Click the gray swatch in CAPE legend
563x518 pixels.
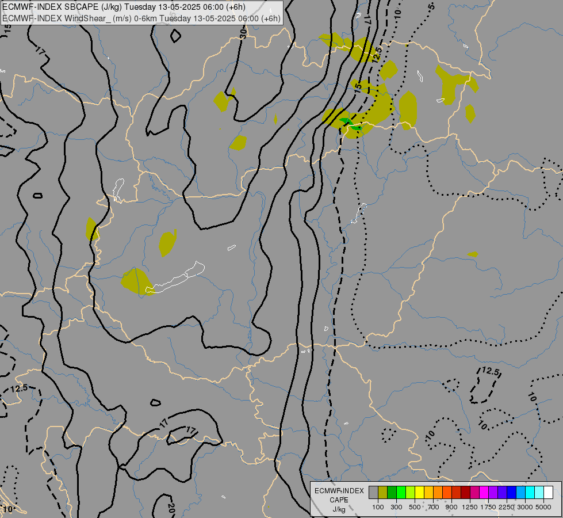(373, 493)
